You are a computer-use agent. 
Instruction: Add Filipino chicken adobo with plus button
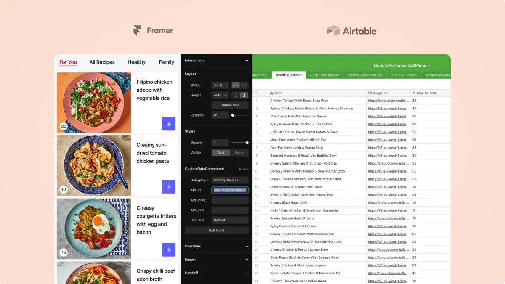click(x=169, y=124)
